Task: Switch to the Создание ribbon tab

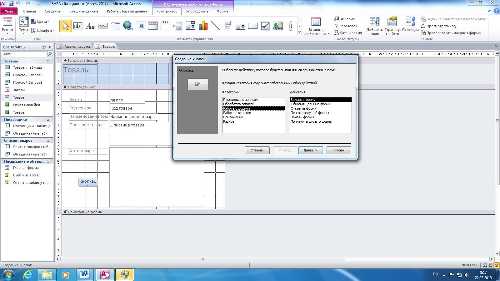Action: [x=52, y=11]
